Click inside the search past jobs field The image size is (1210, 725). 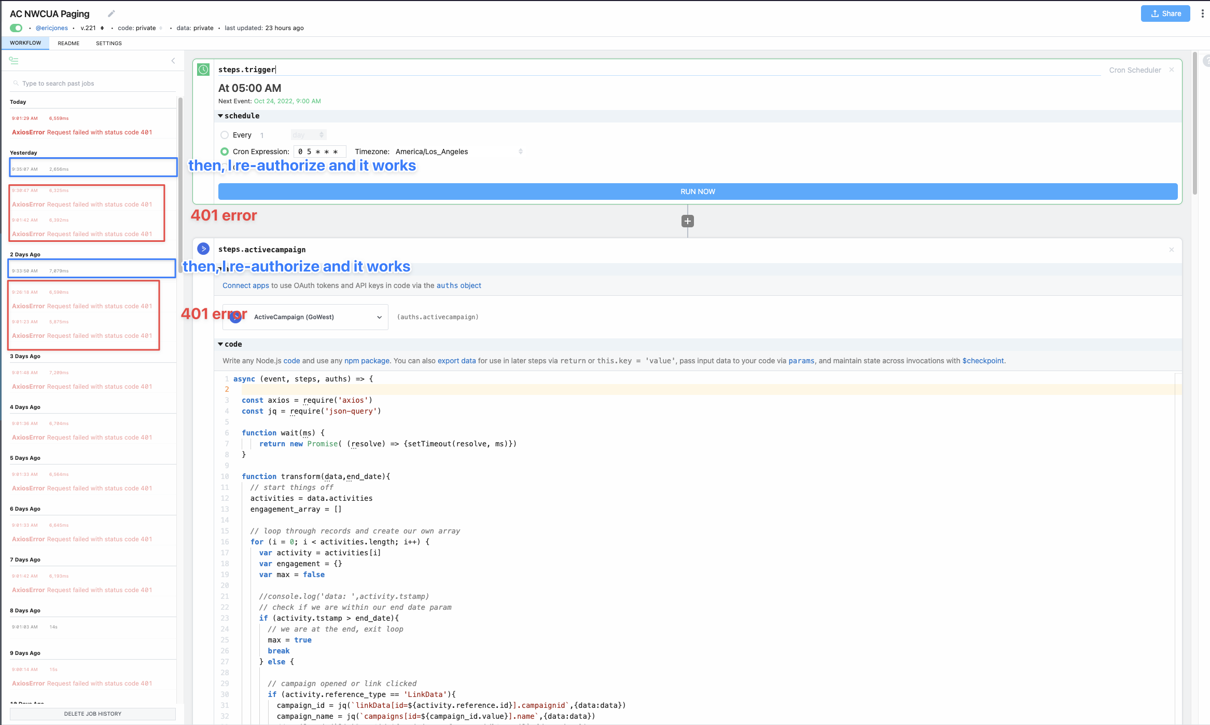coord(78,83)
